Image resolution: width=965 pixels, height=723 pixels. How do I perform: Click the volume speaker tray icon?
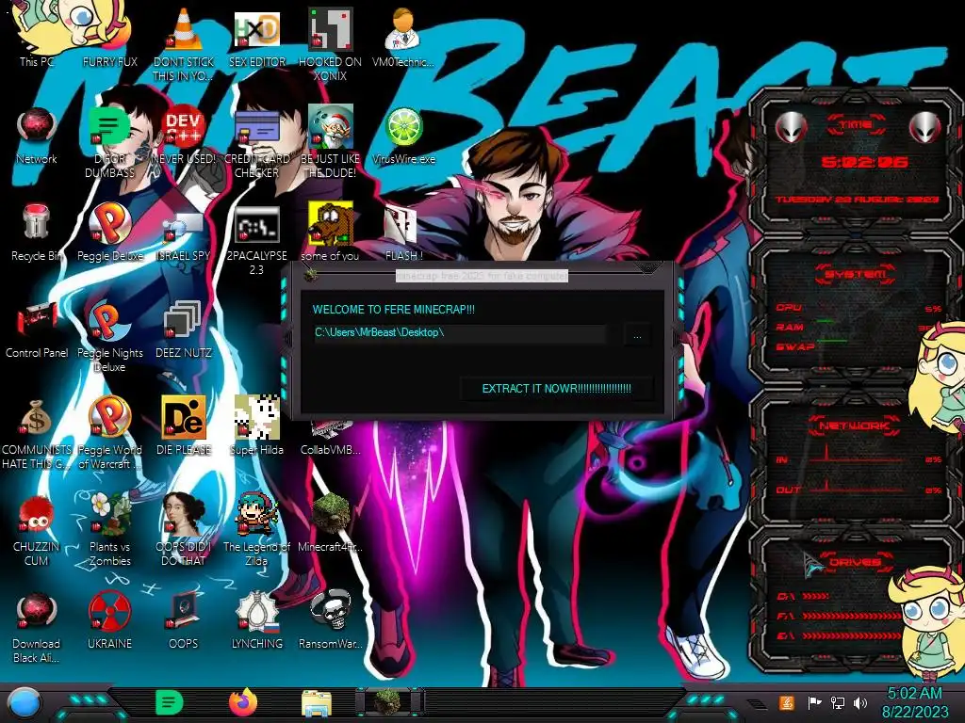click(860, 702)
